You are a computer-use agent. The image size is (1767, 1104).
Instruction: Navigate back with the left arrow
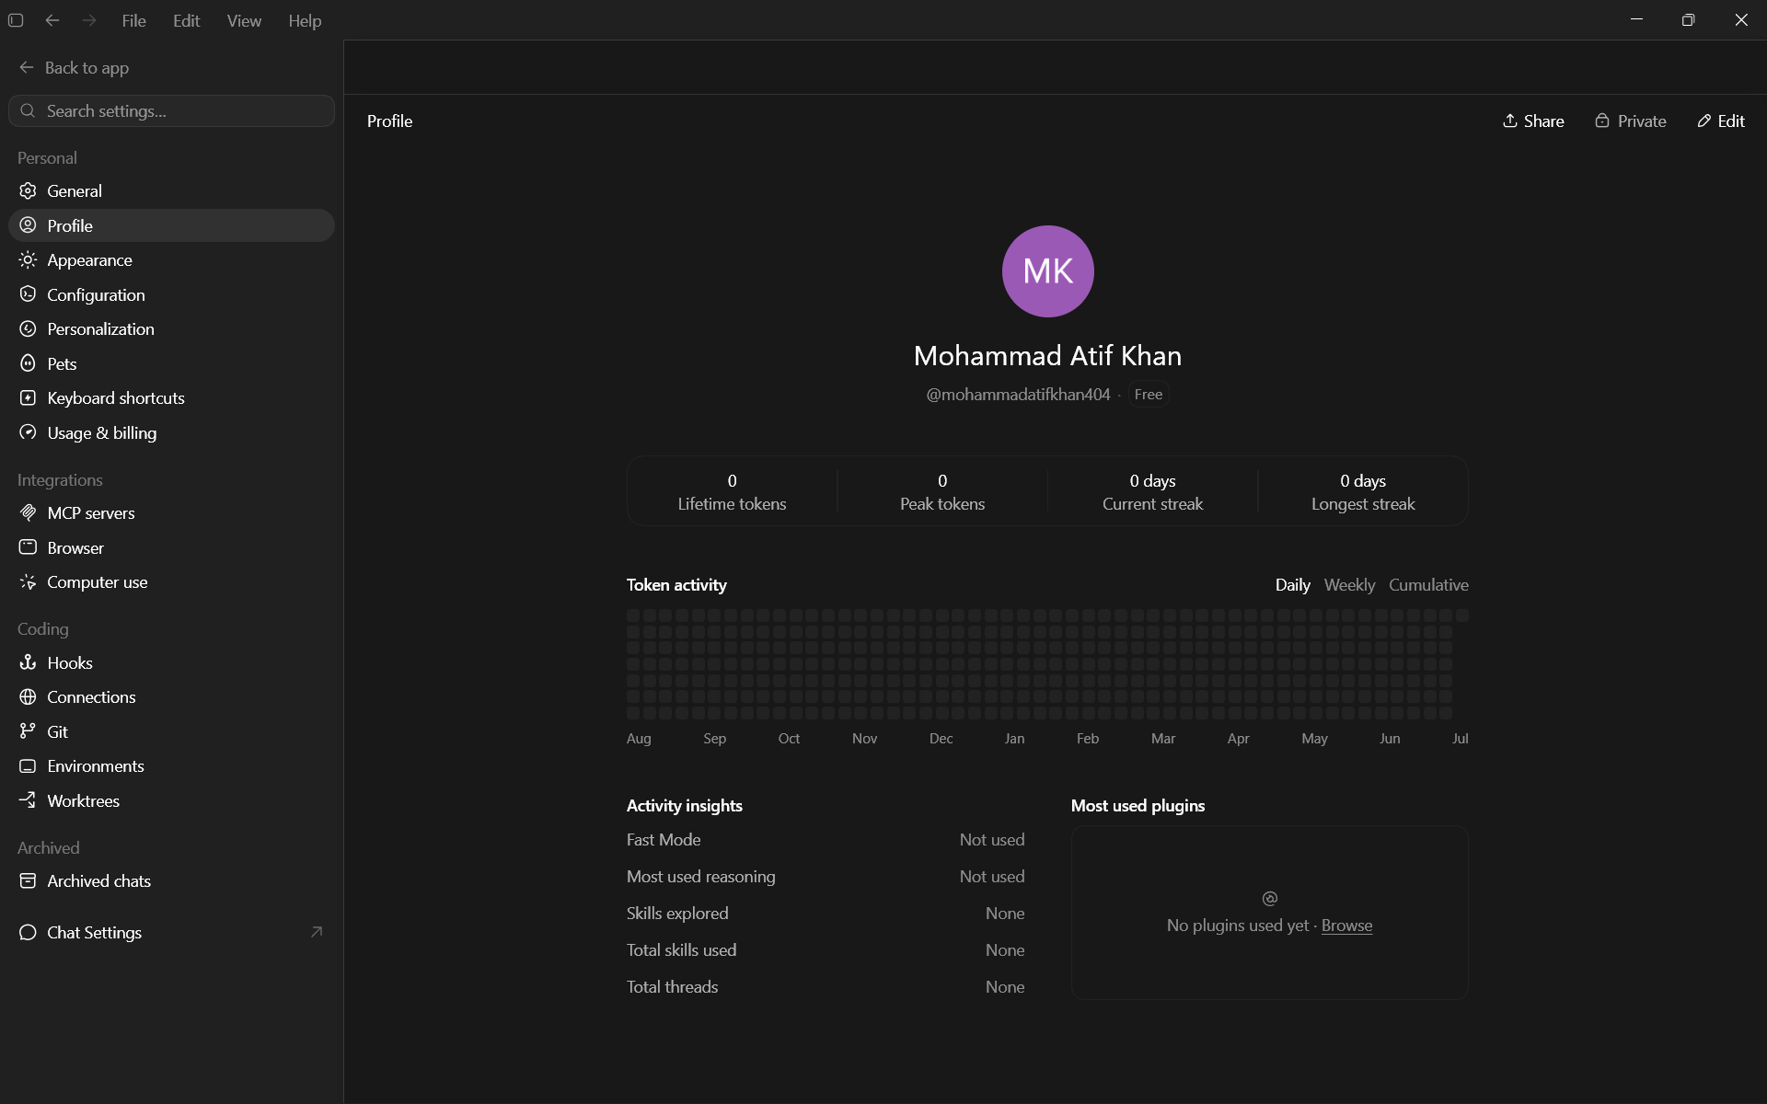coord(52,20)
